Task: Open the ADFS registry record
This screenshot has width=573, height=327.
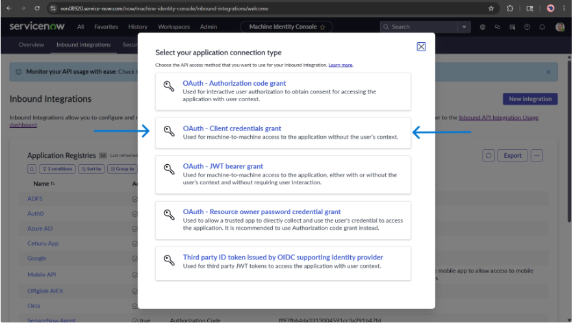Action: (x=34, y=199)
